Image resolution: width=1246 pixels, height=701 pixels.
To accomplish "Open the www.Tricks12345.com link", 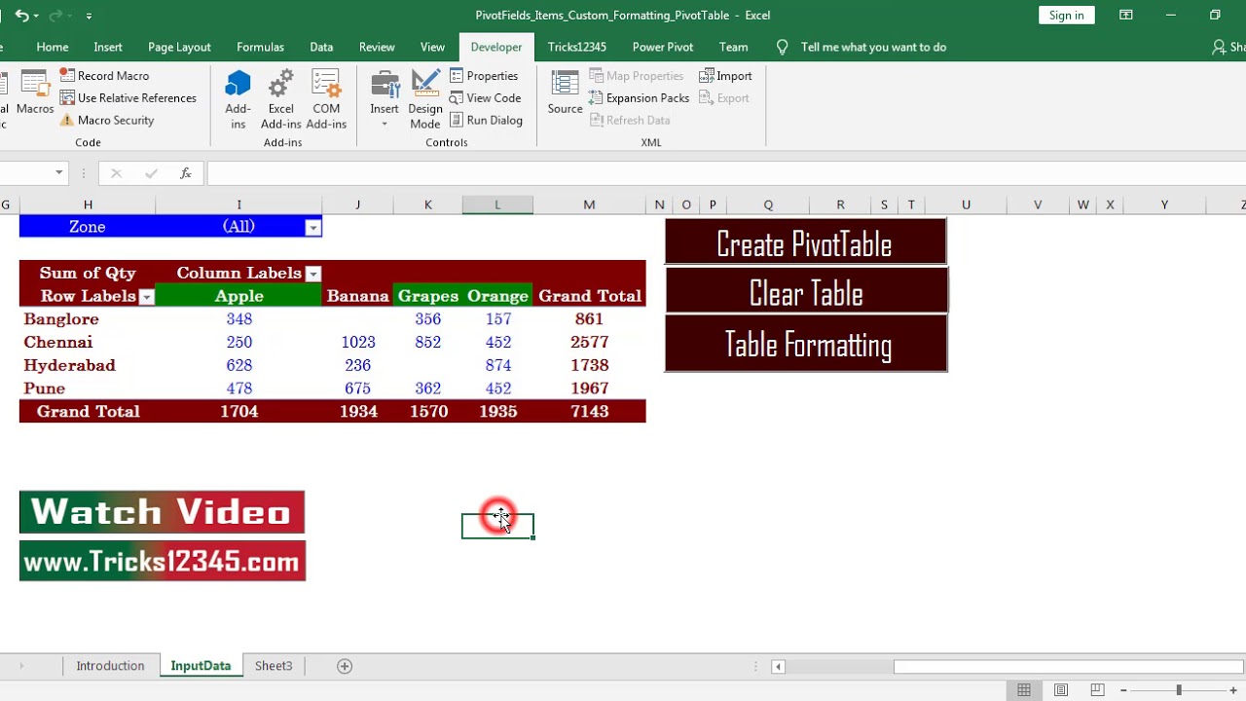I will point(162,562).
